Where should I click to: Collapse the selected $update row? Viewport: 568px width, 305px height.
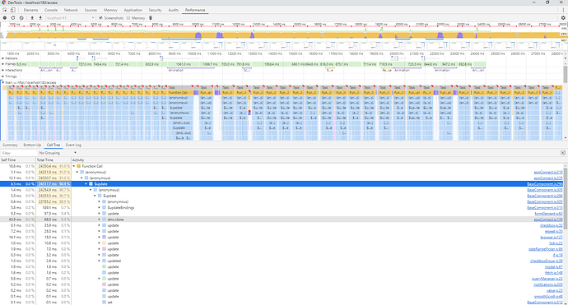pos(86,184)
